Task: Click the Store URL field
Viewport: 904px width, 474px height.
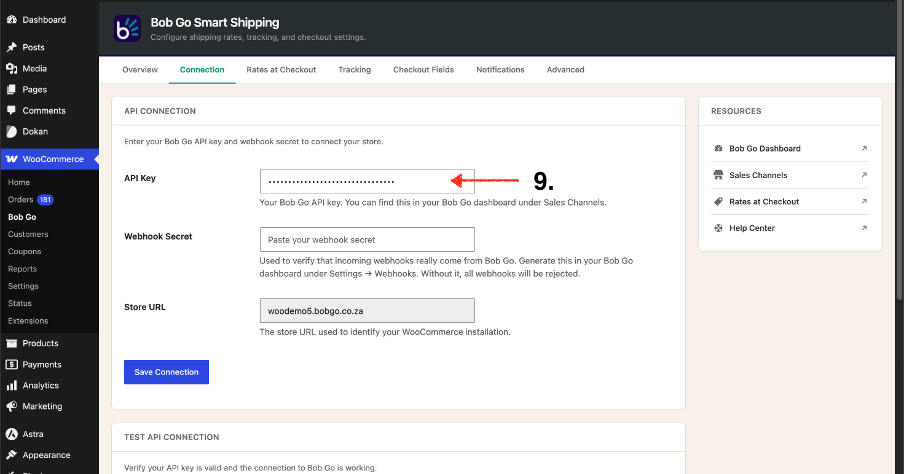Action: [367, 311]
